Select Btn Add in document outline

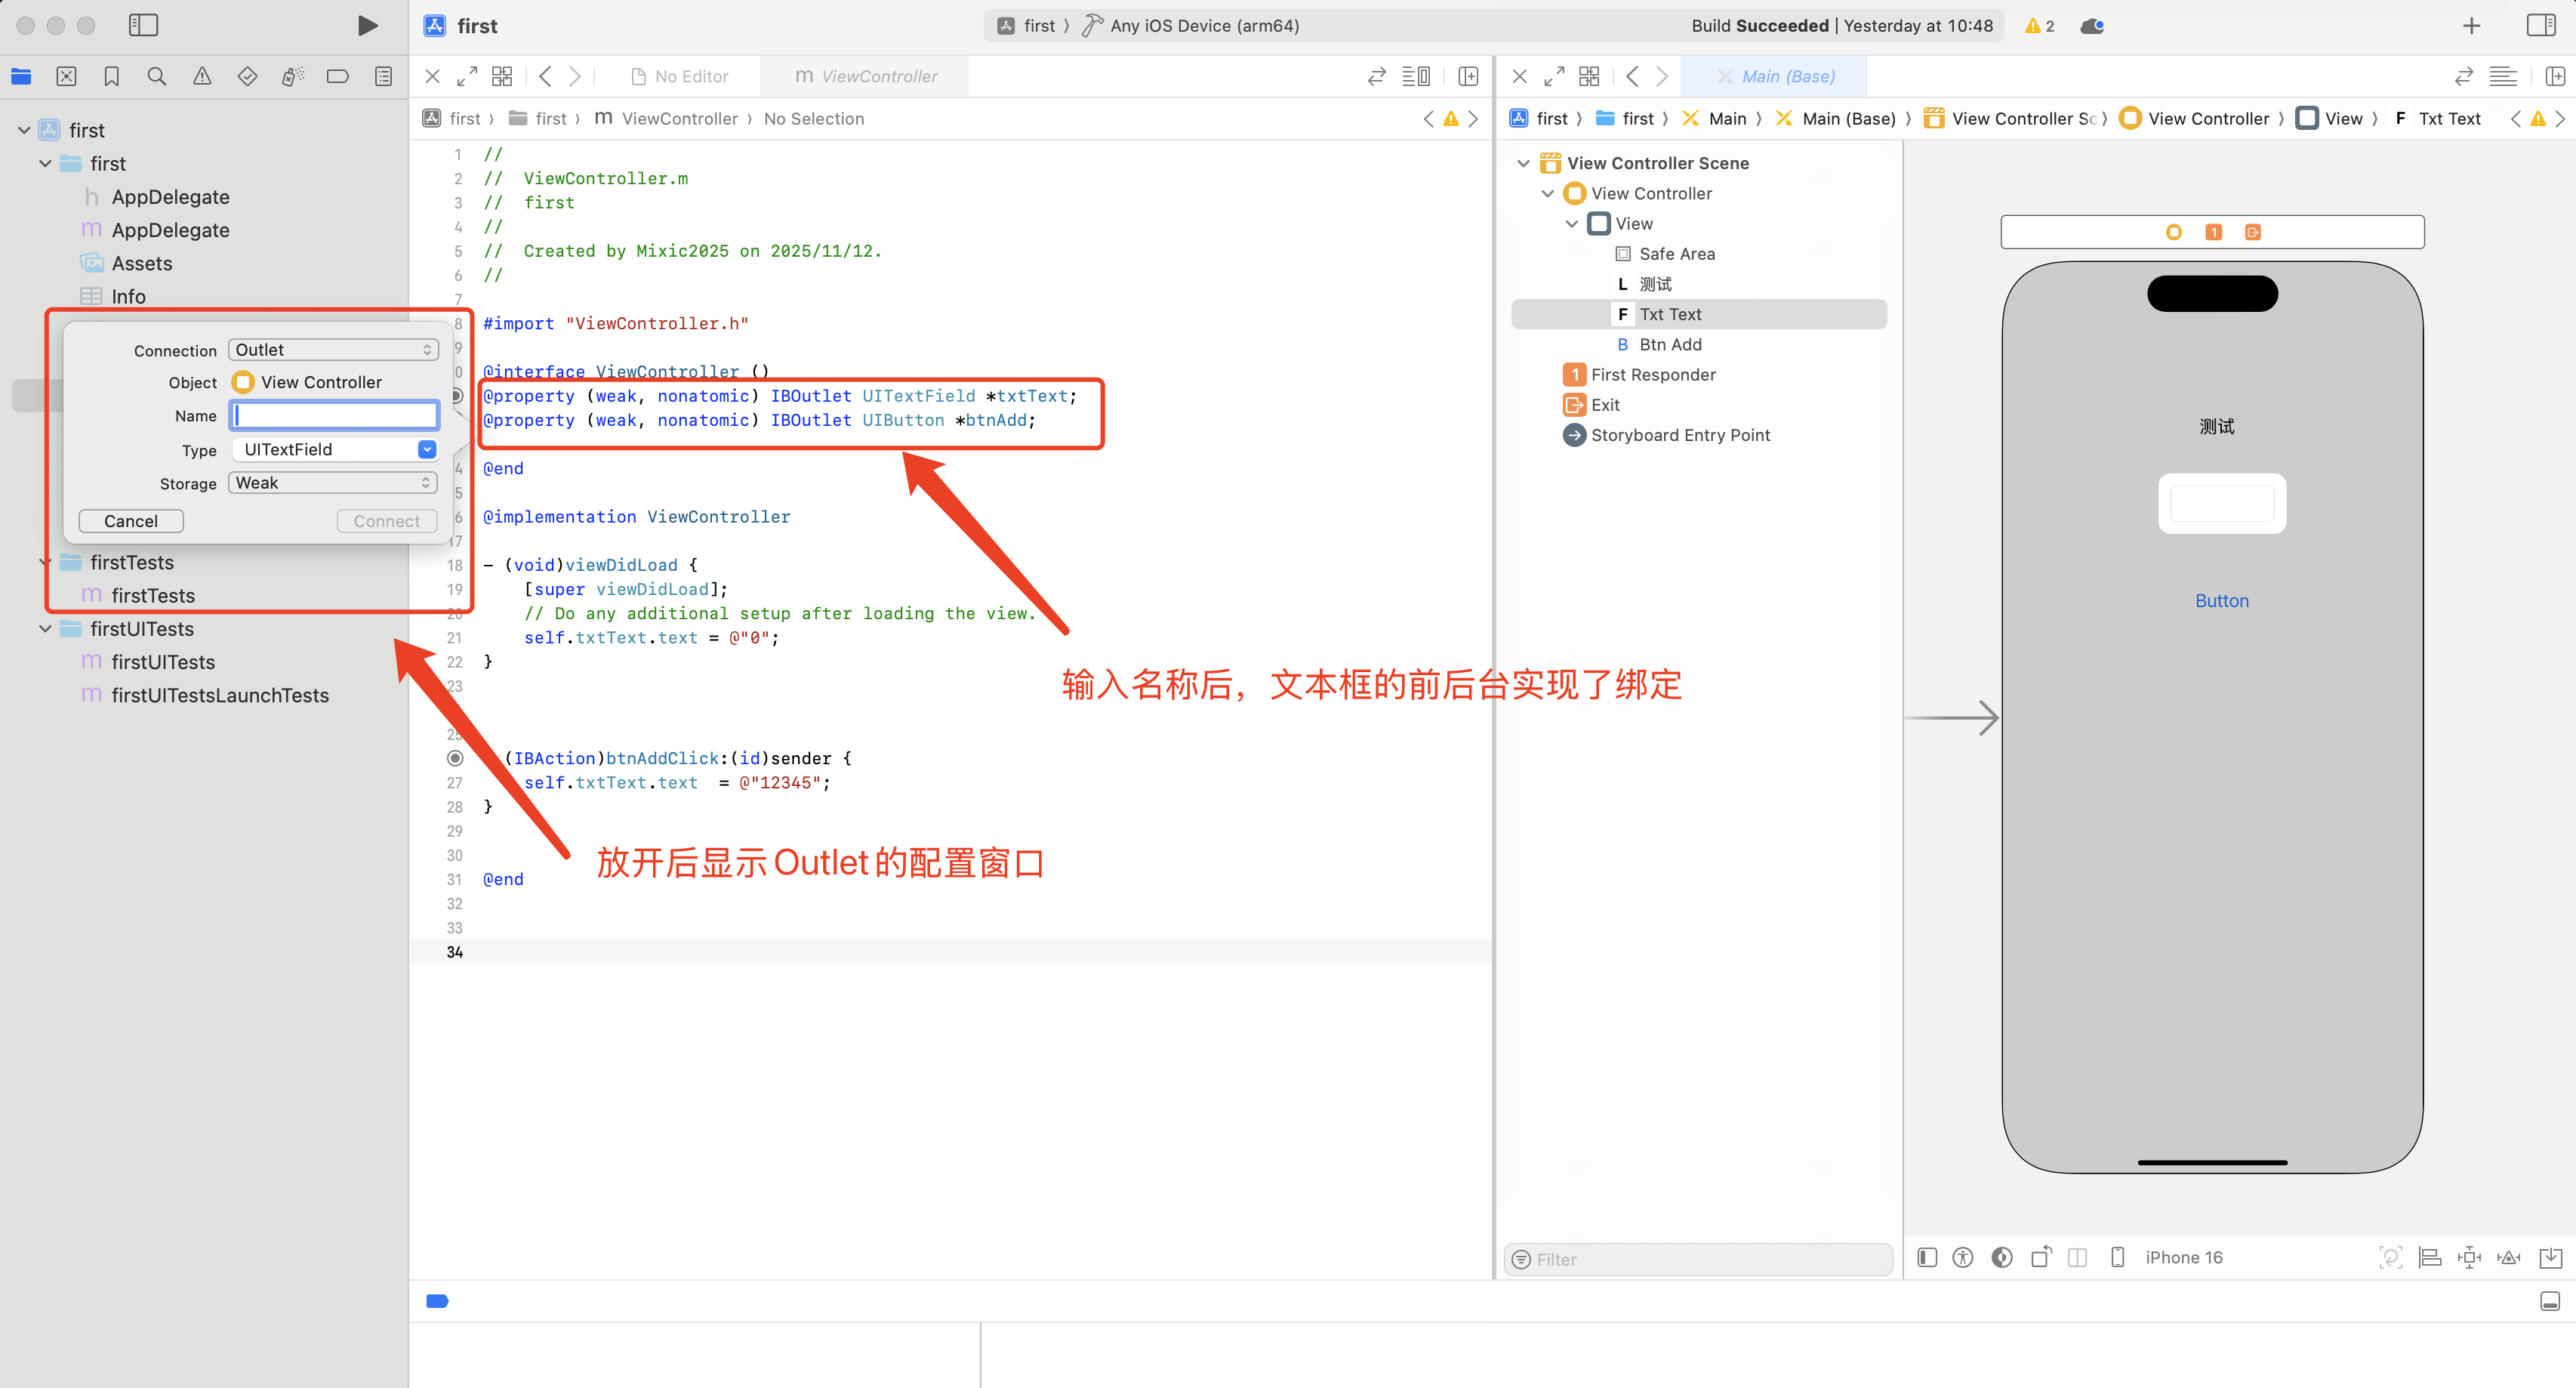click(1669, 344)
